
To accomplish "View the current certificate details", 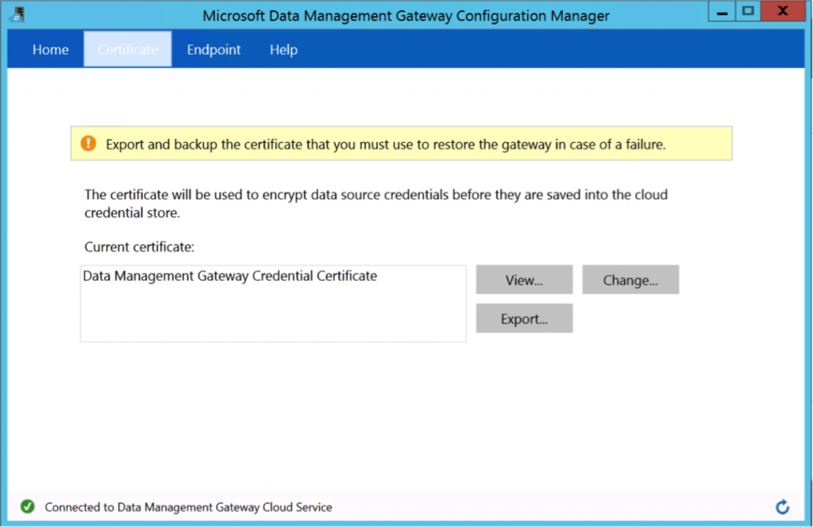I will tap(524, 280).
